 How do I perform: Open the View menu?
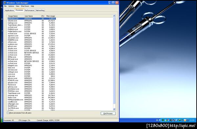17,6
